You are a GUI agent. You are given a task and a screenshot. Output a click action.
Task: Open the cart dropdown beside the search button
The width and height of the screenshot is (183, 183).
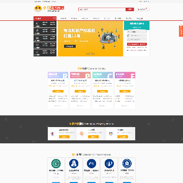point(142,9)
